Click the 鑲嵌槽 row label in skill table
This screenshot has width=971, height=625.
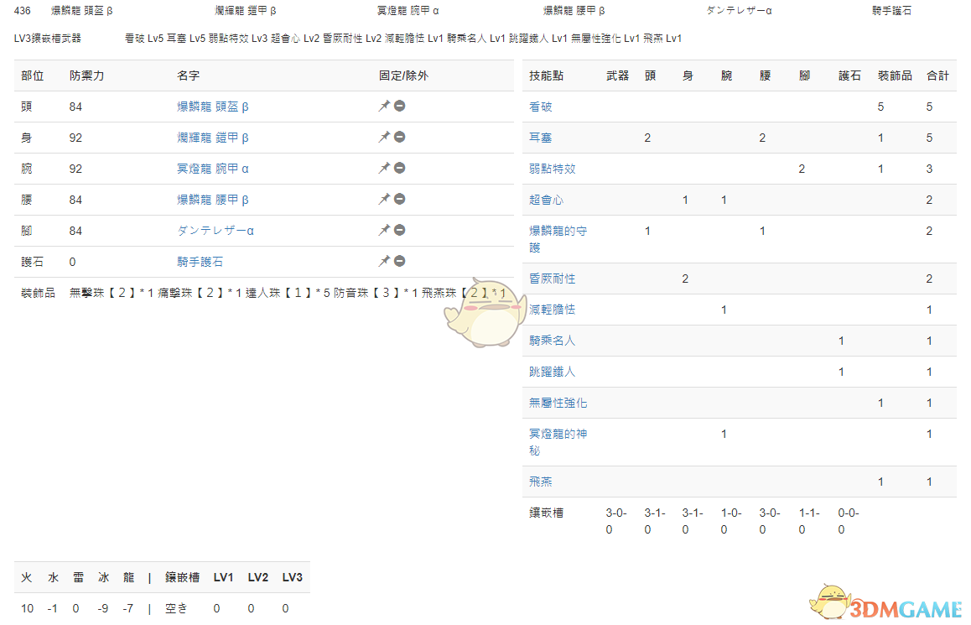click(546, 513)
